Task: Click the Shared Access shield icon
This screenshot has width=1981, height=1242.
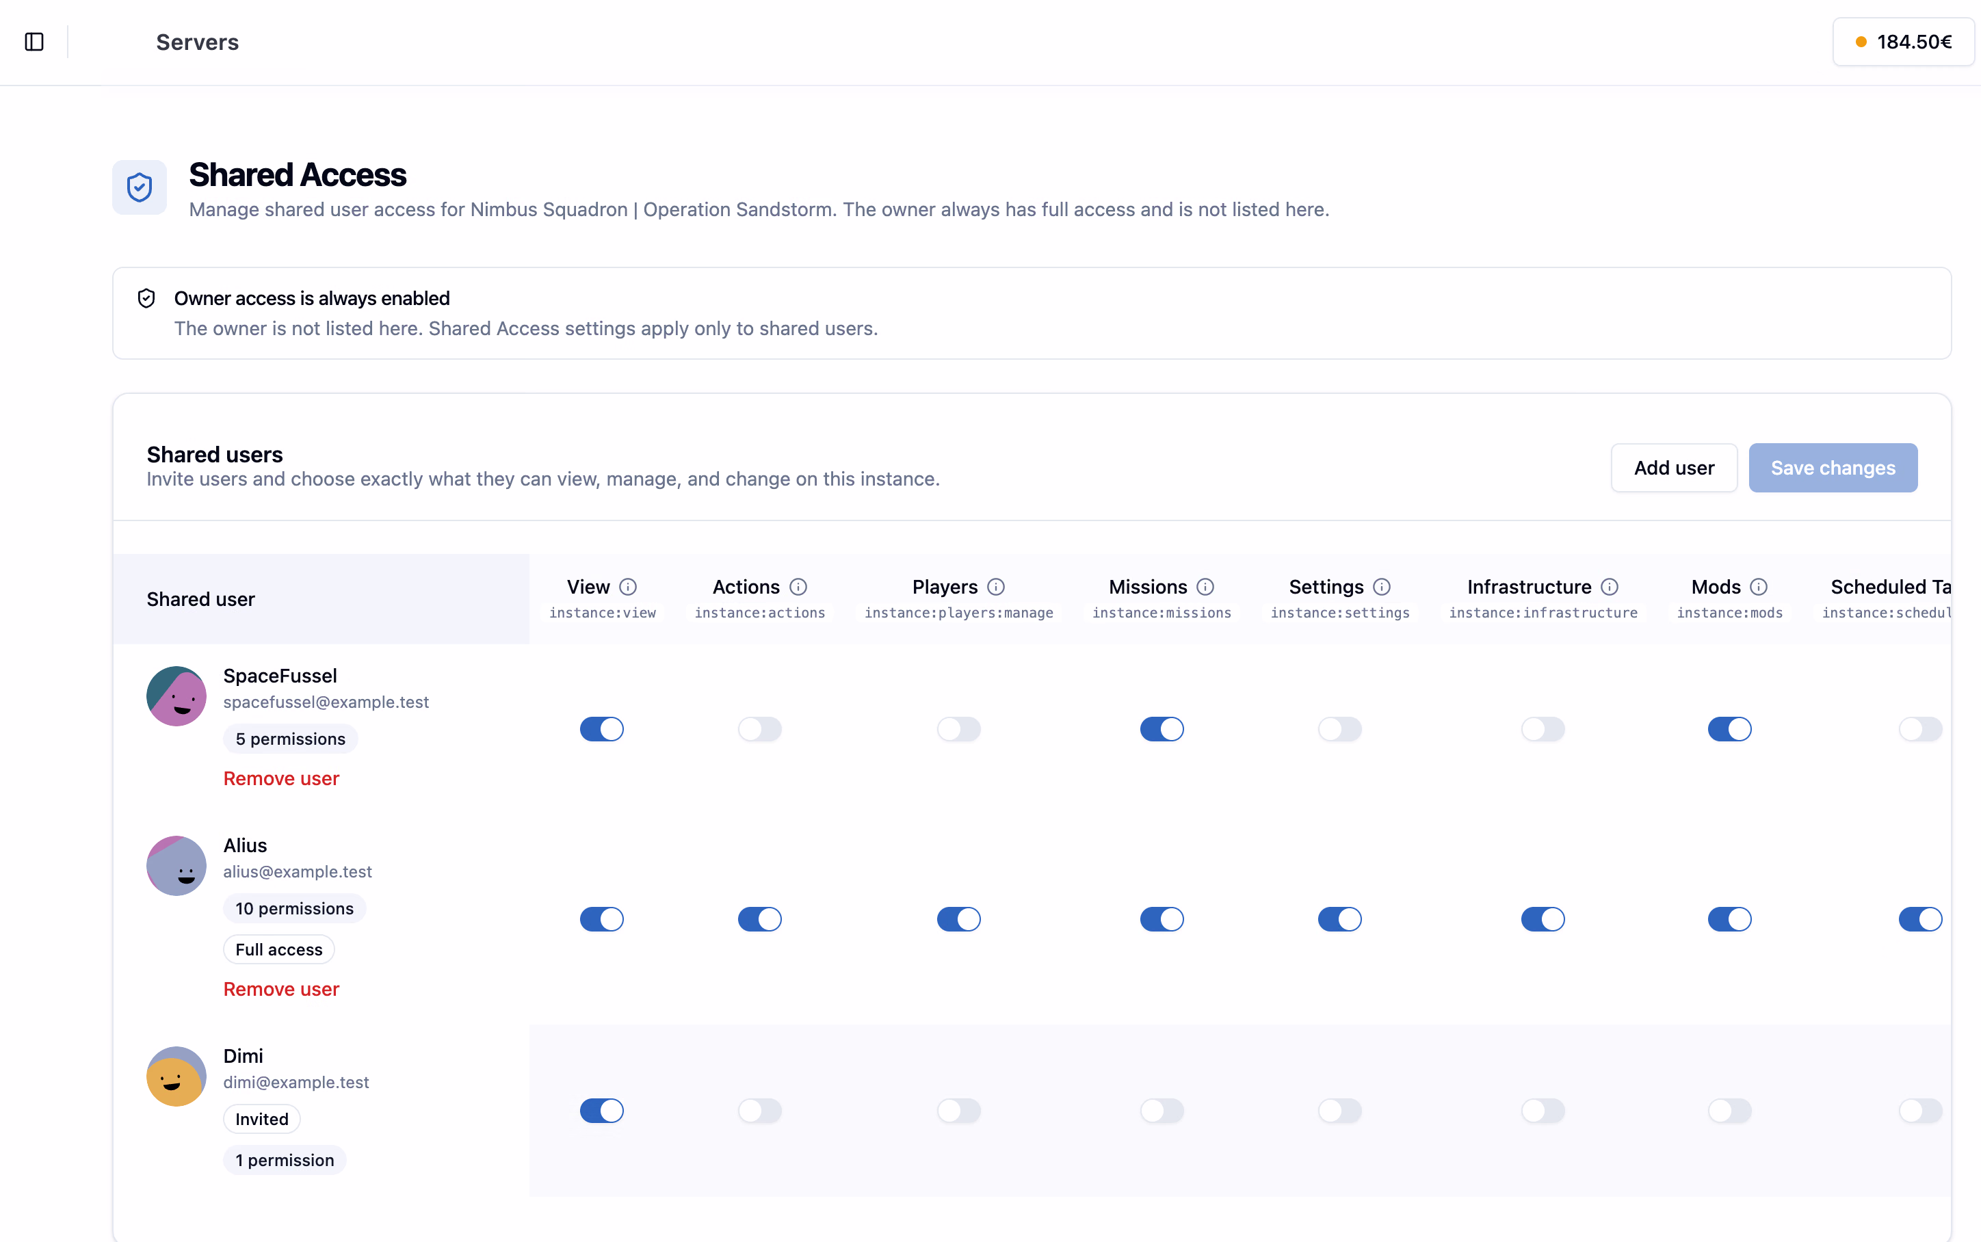Action: tap(140, 187)
